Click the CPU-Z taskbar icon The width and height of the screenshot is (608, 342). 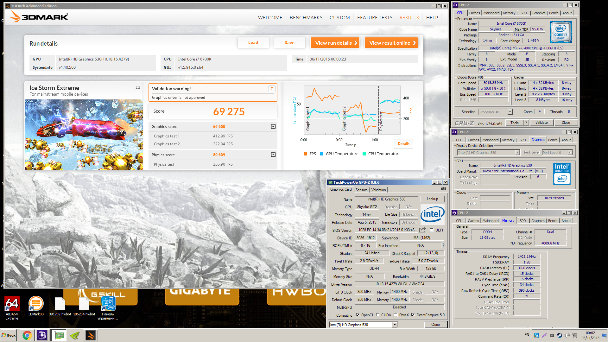(x=41, y=335)
